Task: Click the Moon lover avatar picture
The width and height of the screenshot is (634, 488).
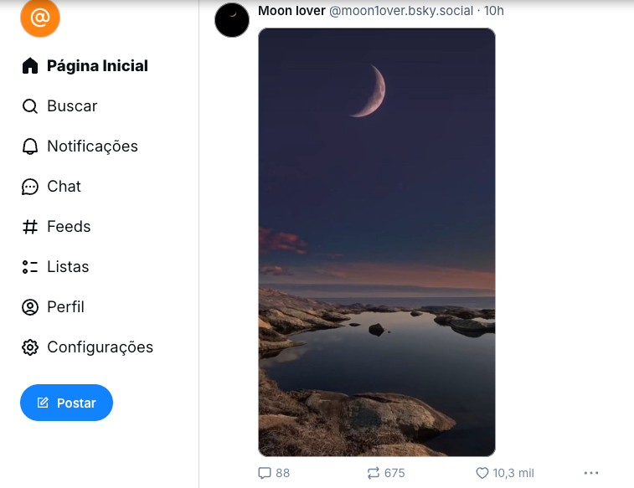Action: 232,20
